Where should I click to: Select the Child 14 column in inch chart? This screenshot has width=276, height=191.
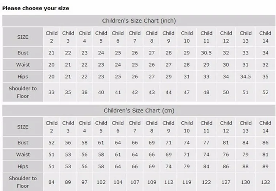pos(265,37)
